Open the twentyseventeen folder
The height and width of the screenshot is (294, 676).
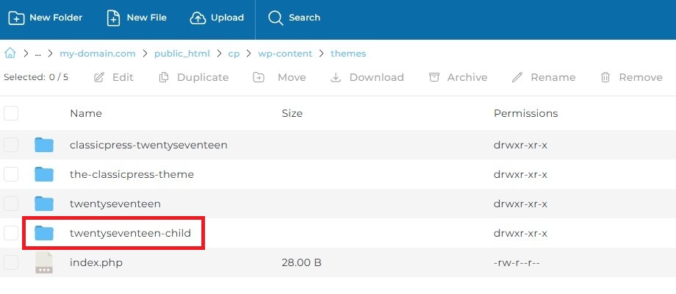115,204
